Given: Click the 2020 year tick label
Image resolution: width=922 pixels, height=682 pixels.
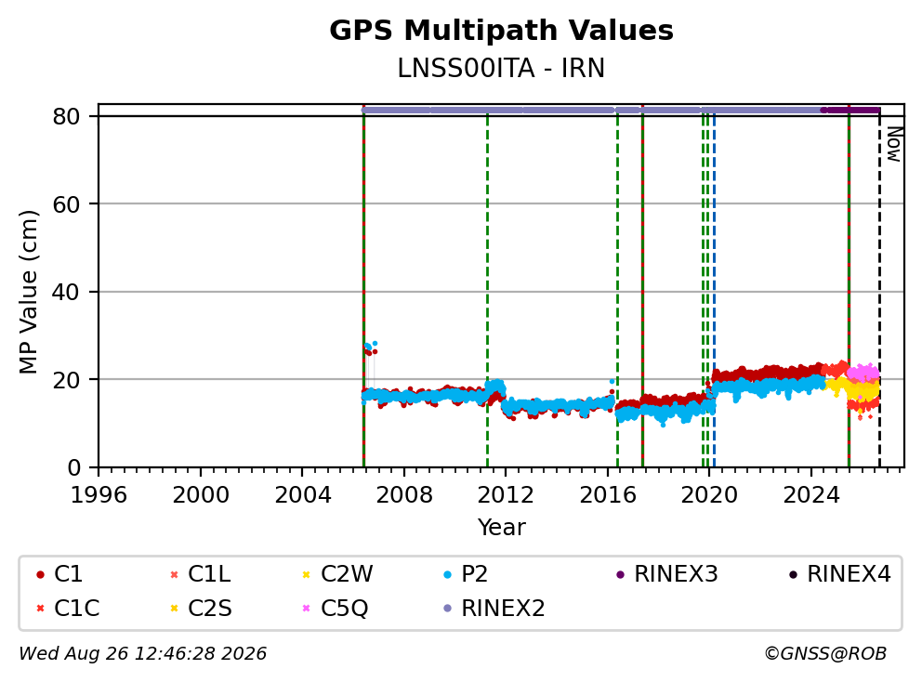Looking at the screenshot, I should (709, 495).
